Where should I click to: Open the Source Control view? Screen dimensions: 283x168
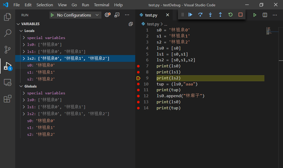pos(7,50)
